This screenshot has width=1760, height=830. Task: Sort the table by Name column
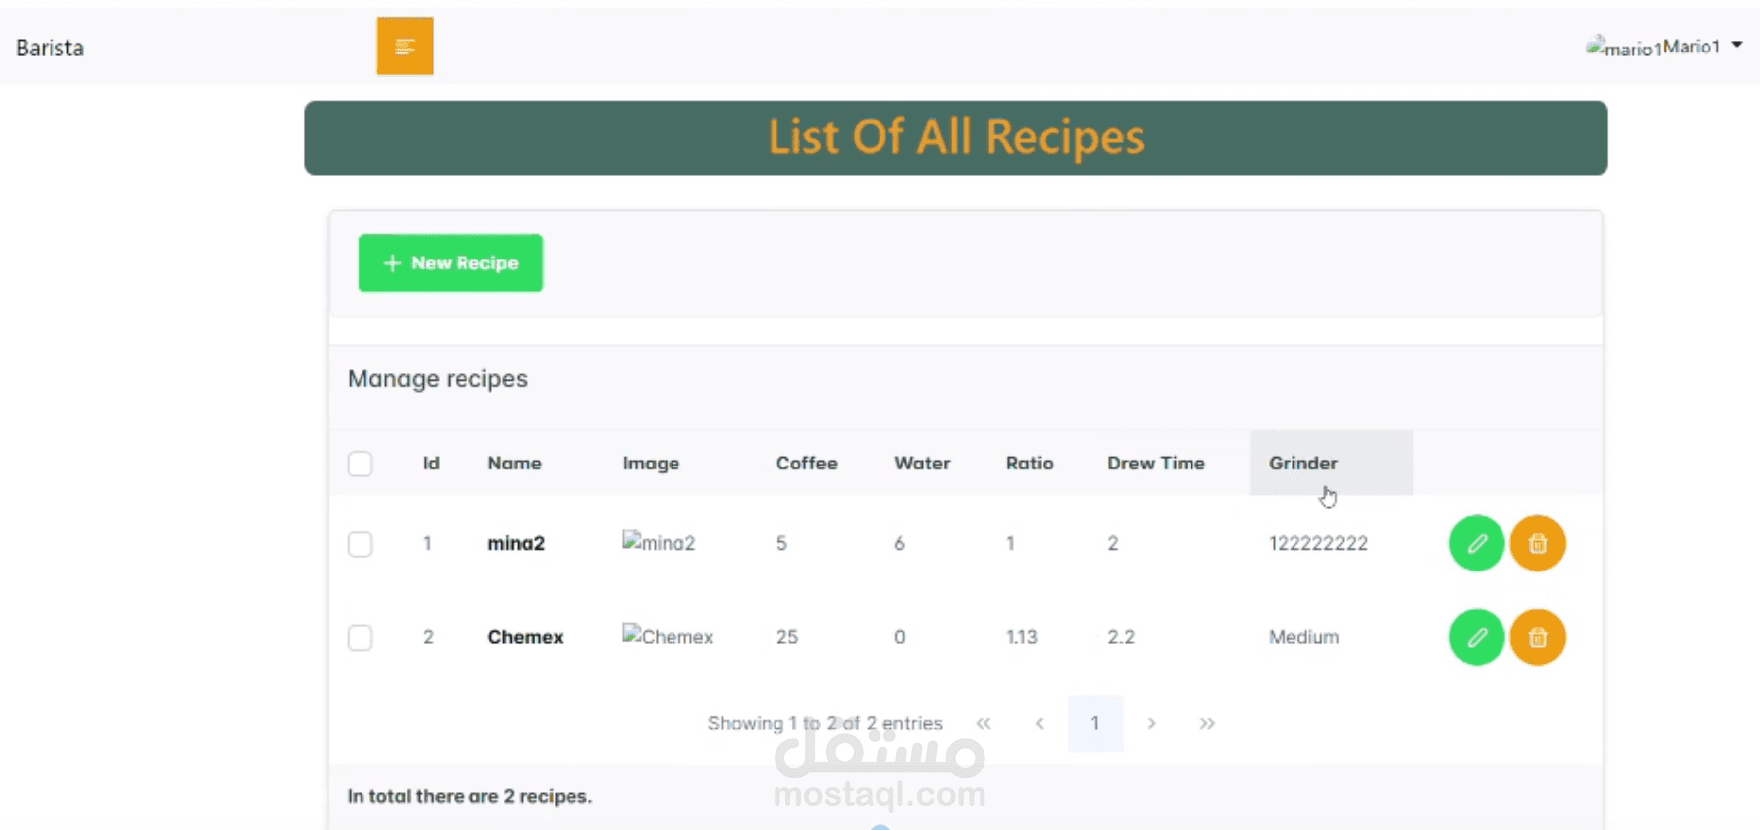point(514,463)
